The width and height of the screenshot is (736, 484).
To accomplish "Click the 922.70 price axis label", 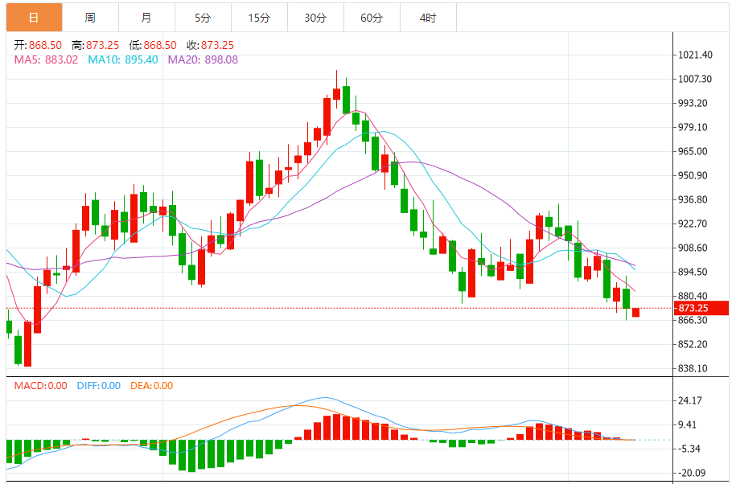I will (693, 224).
